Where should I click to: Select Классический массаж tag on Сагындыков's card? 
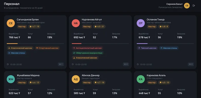[20, 48]
